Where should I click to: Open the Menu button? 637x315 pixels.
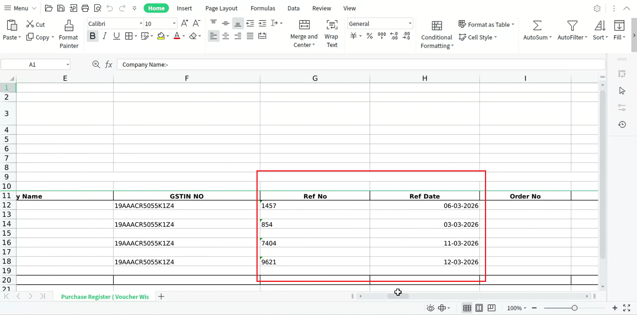(x=20, y=8)
